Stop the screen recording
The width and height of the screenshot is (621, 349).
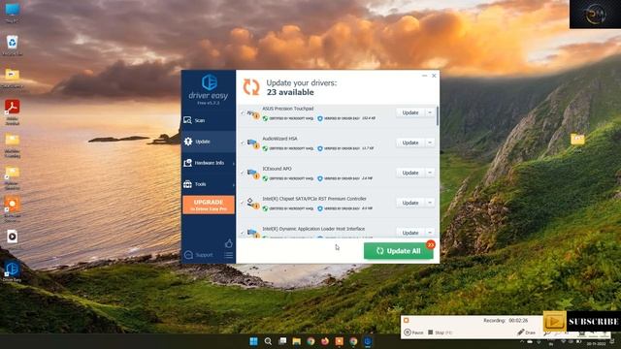[x=440, y=333]
